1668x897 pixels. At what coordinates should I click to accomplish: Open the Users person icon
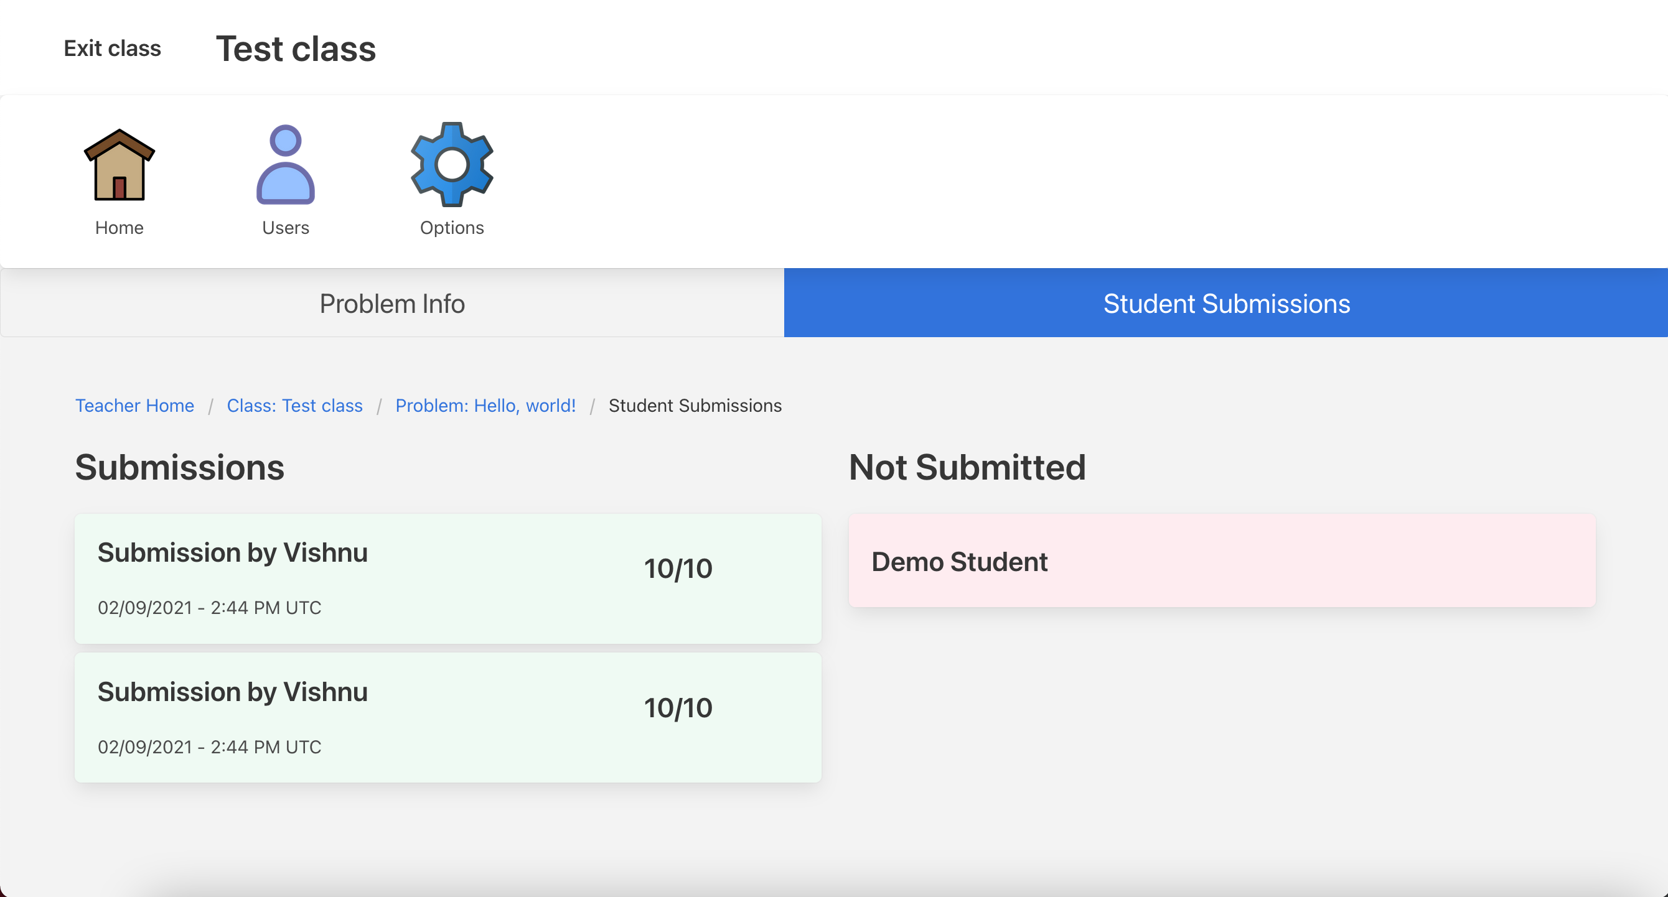tap(286, 165)
